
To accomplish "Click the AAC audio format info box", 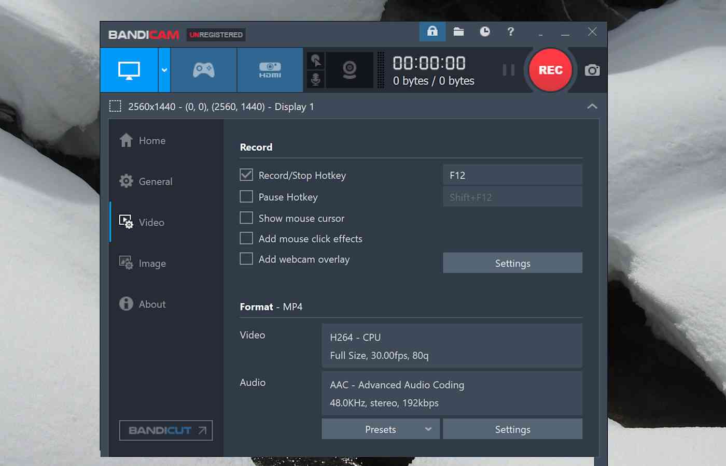I will point(452,394).
